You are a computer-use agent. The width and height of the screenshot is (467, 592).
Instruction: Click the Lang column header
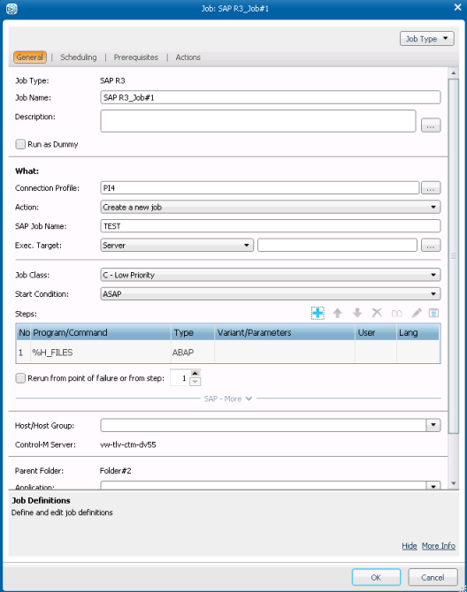(x=417, y=332)
